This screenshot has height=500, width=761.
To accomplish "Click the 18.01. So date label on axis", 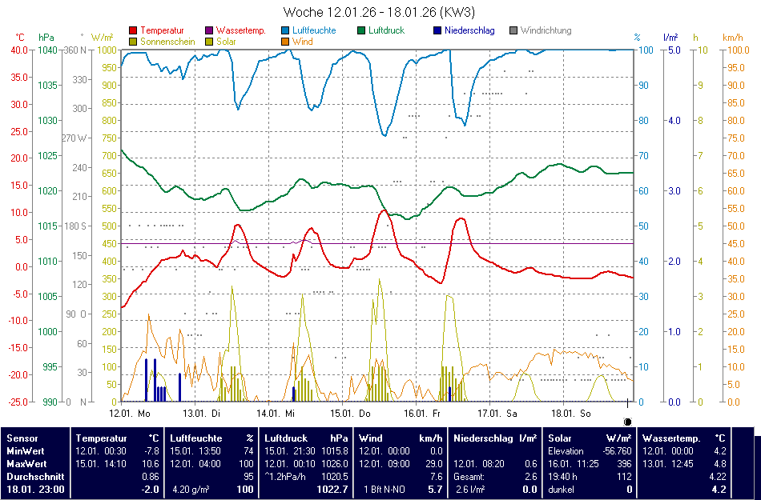I will click(x=574, y=414).
